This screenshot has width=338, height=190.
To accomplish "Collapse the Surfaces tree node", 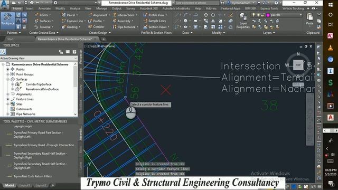I will (8, 79).
